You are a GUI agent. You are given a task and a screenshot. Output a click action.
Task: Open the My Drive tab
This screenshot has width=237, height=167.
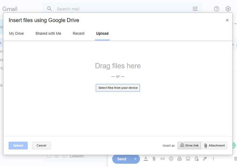[16, 34]
